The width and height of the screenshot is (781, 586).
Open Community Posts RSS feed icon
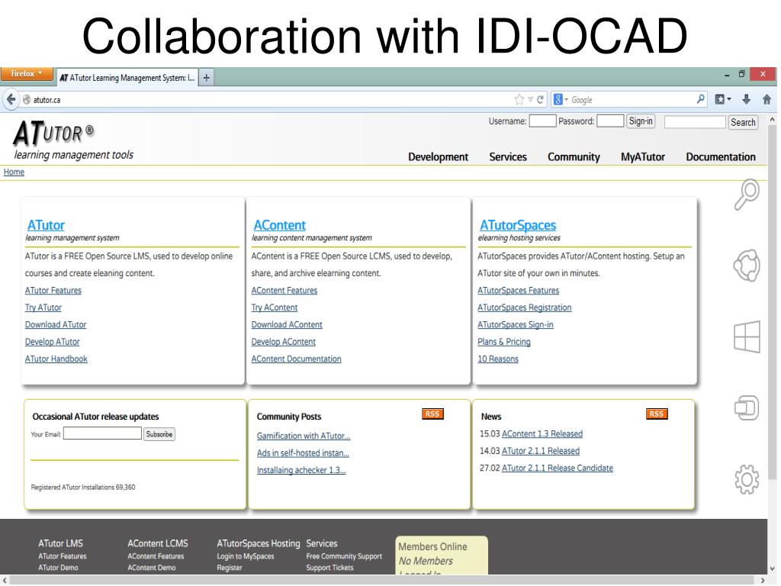(432, 414)
